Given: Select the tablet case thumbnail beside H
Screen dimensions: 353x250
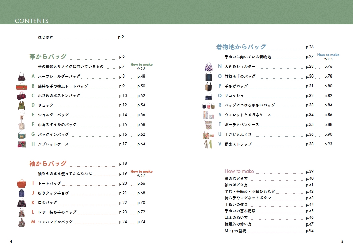Looking at the screenshot, I should 22,144.
